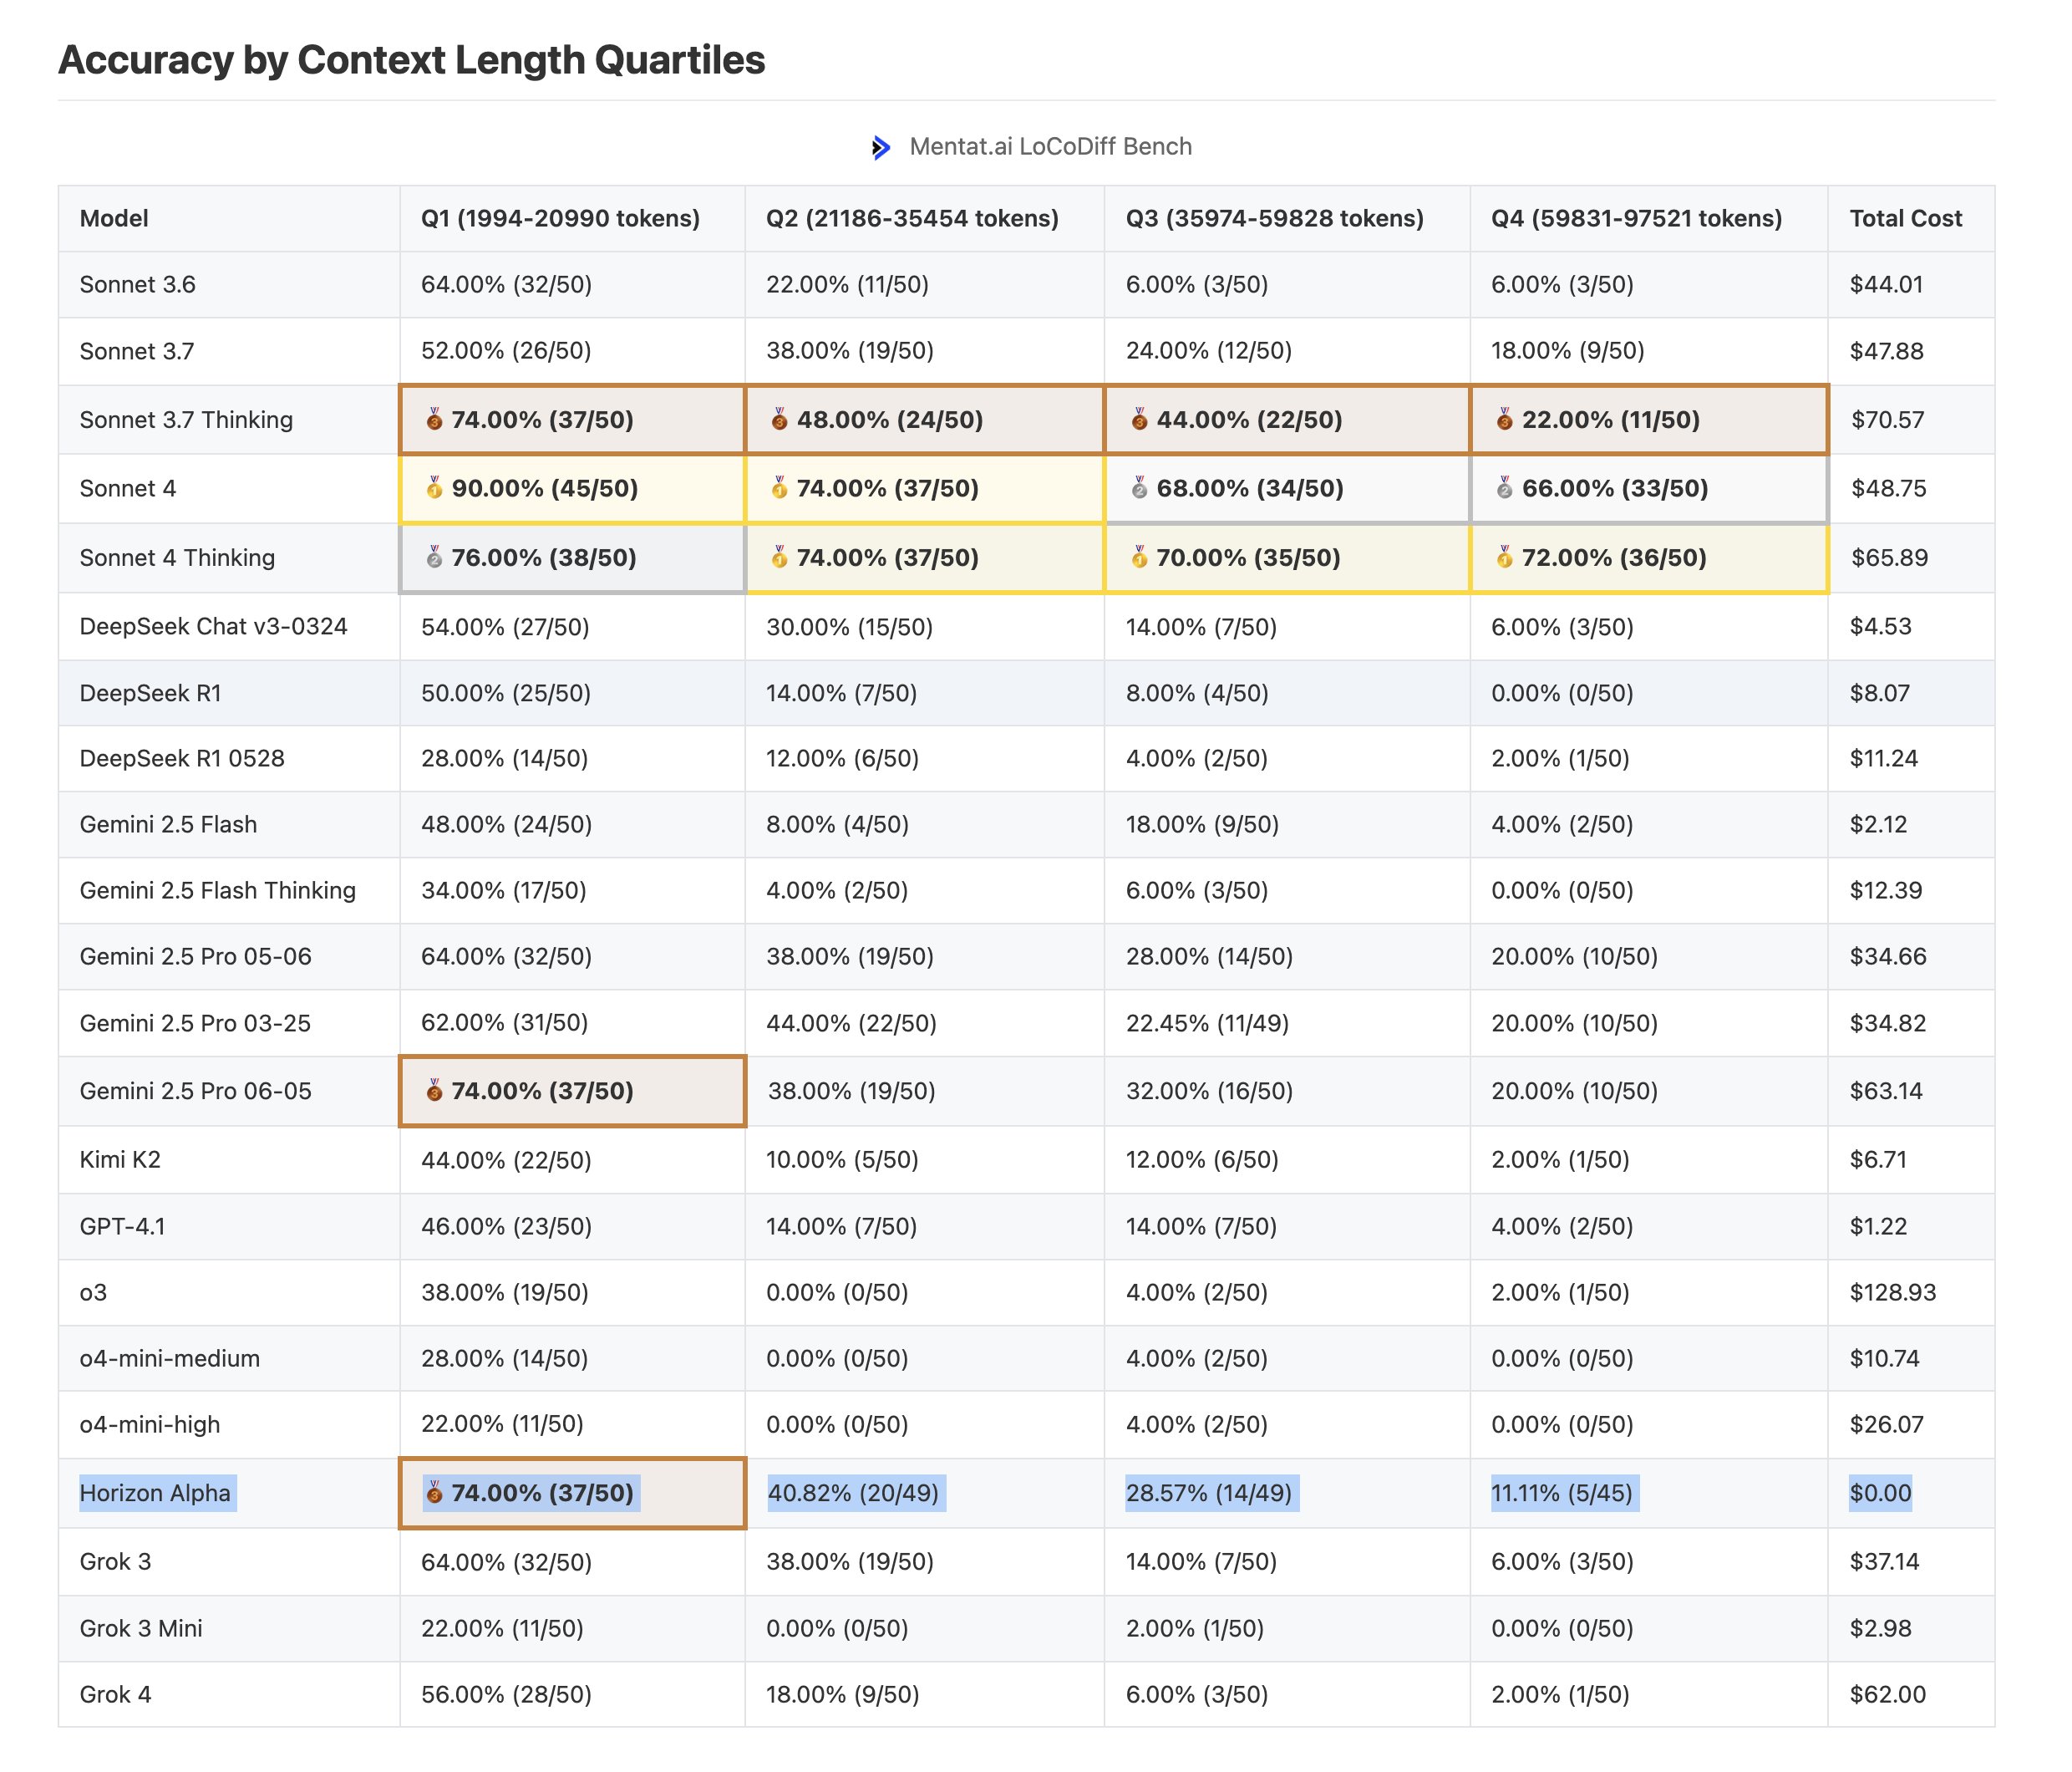2072x1772 pixels.
Task: Click DeepSeek R1 Q4 cell 0.00% (0/50)
Action: point(1562,692)
